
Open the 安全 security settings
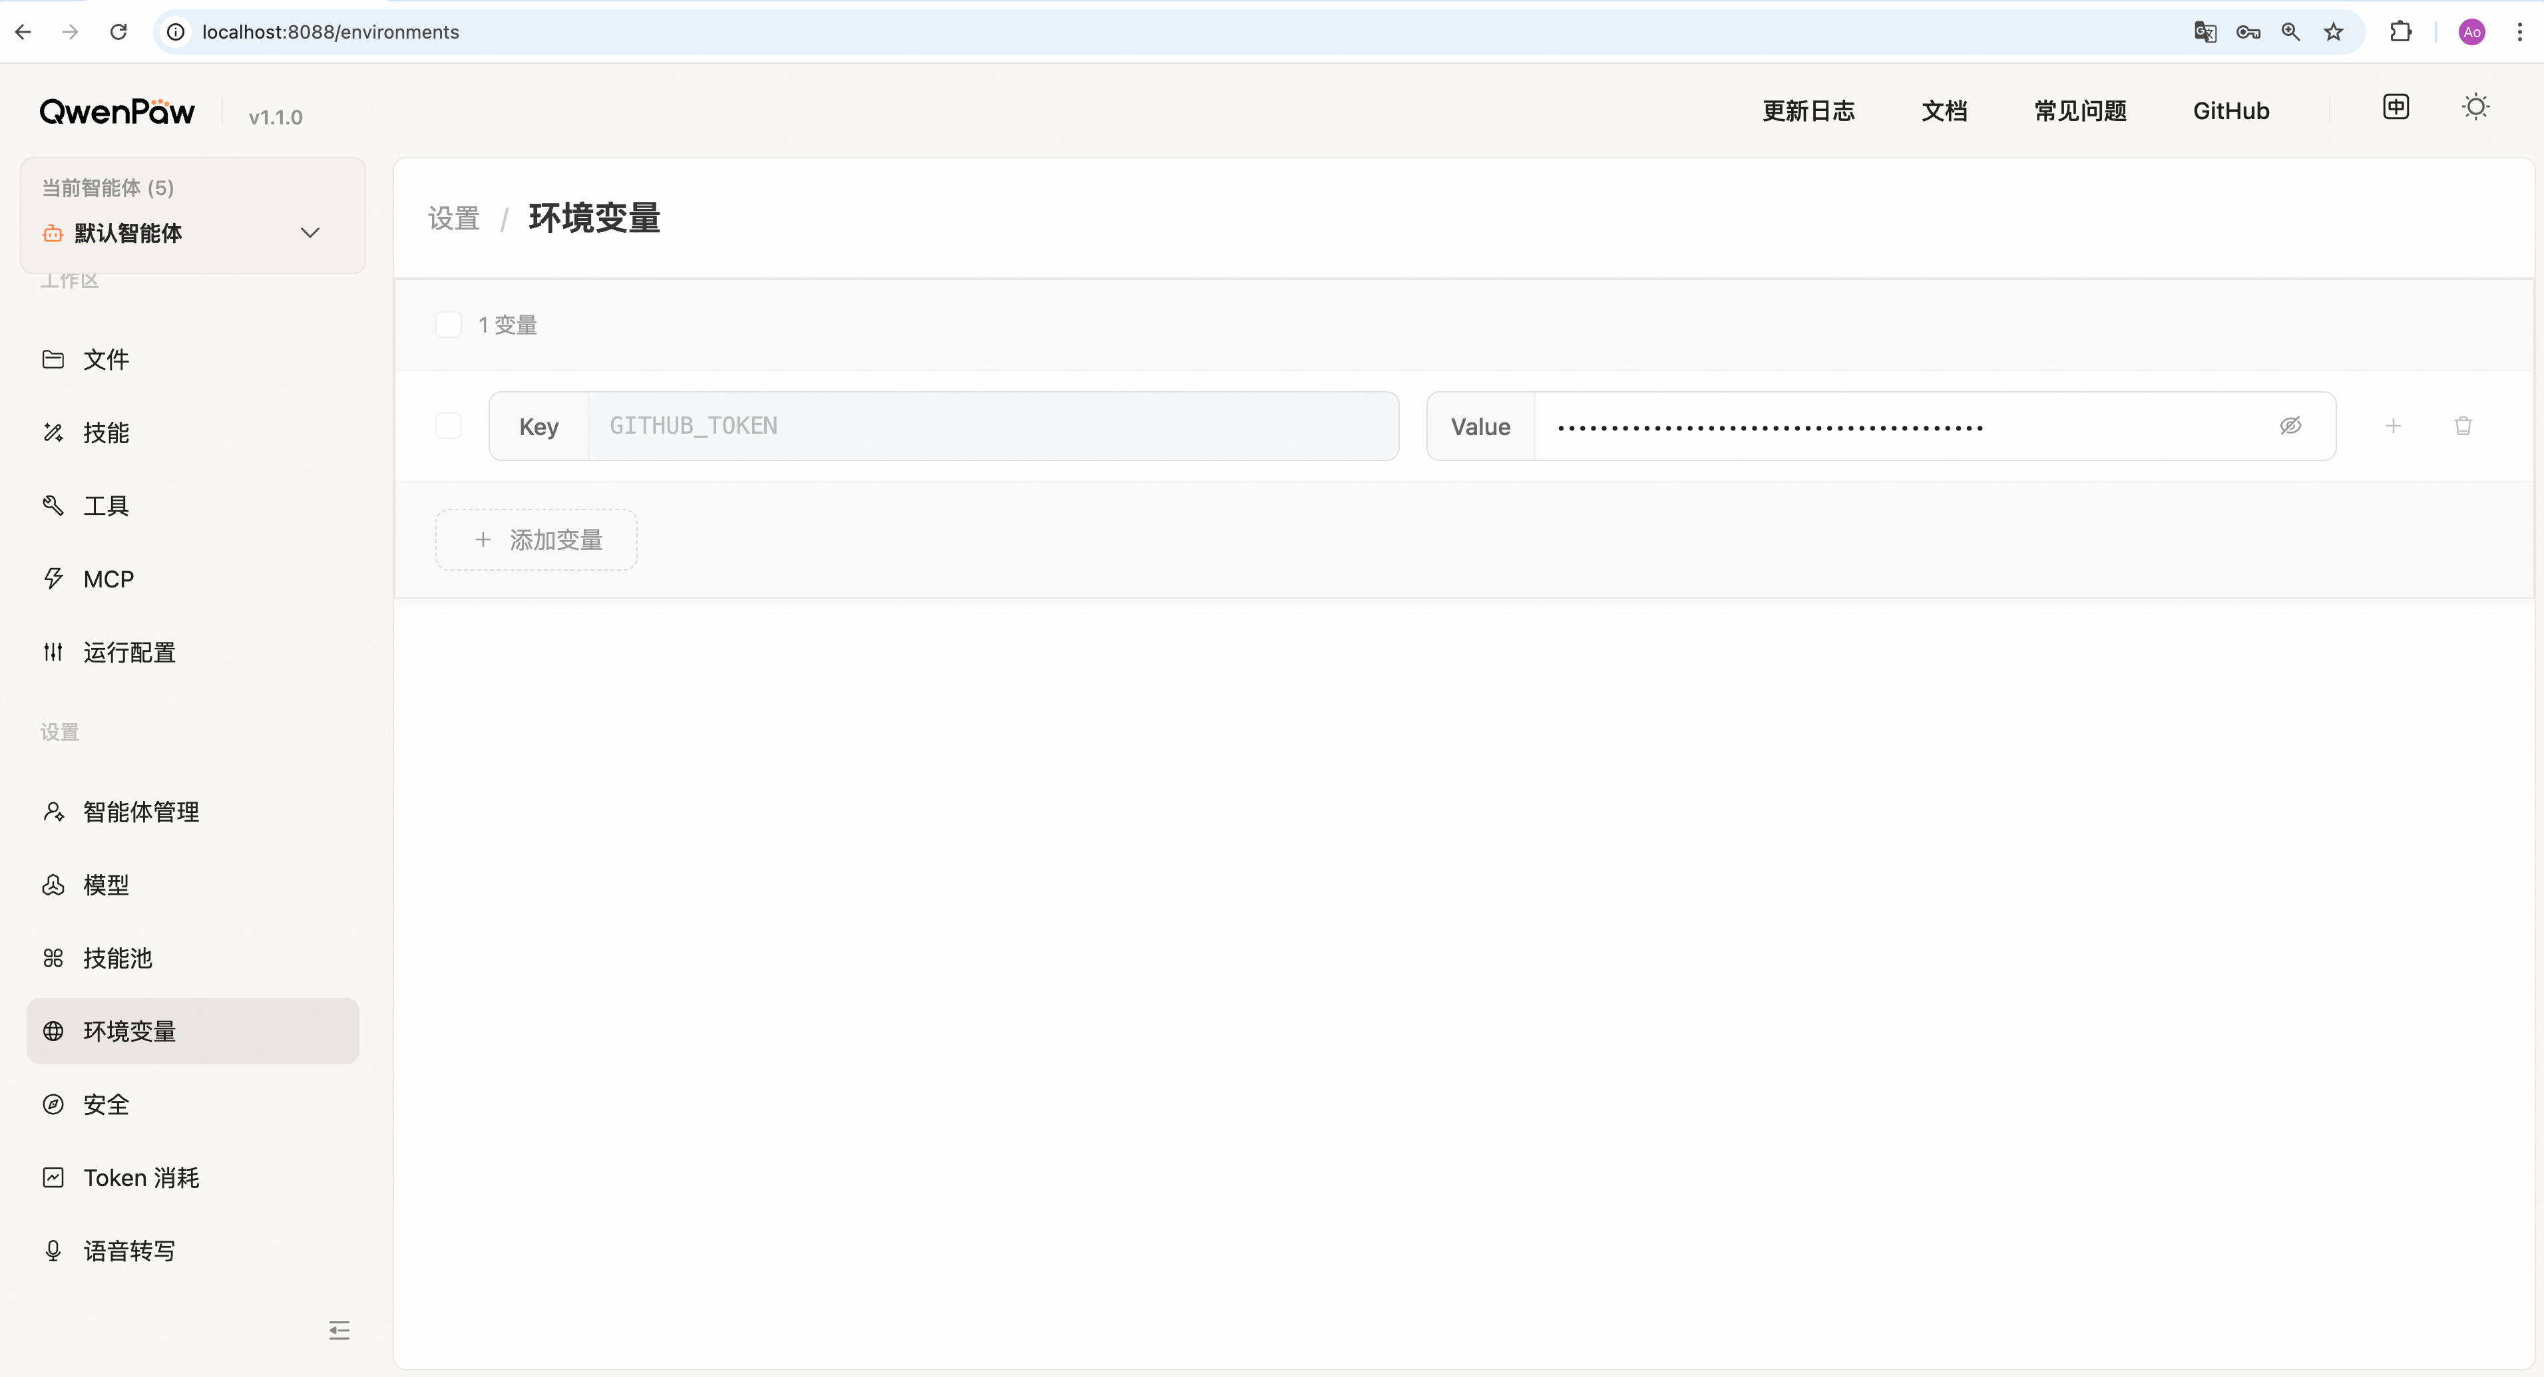(192, 1104)
